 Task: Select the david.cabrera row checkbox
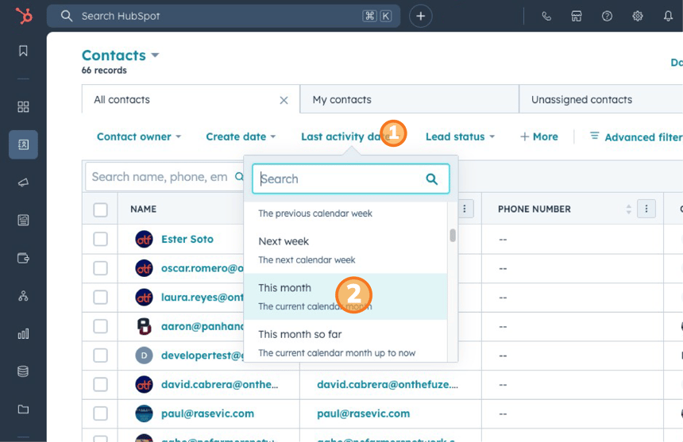click(x=101, y=385)
